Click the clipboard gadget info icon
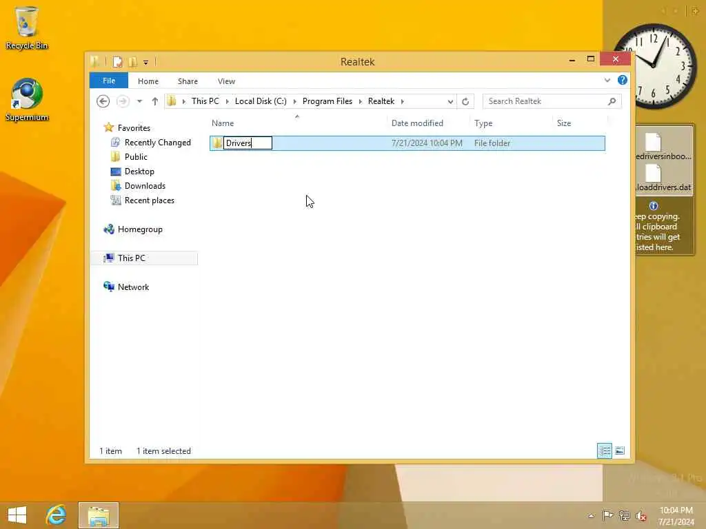Viewport: 706px width, 529px height. coord(654,206)
